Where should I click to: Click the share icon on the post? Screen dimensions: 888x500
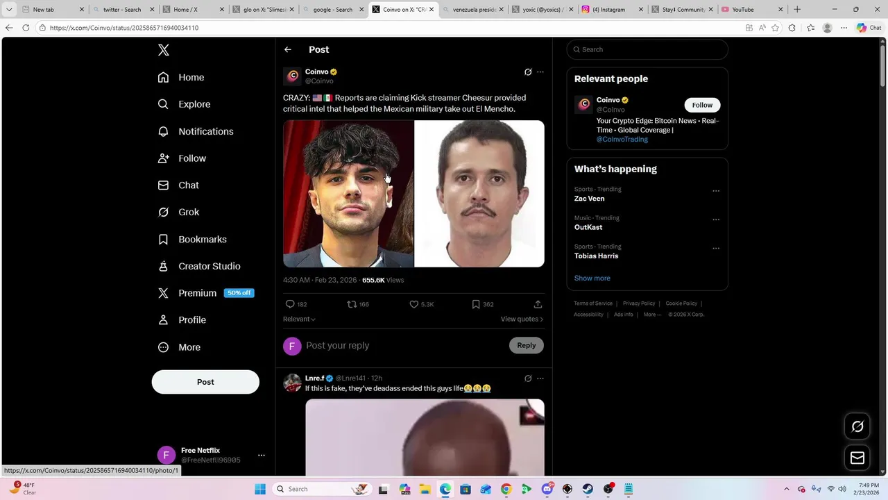click(538, 304)
